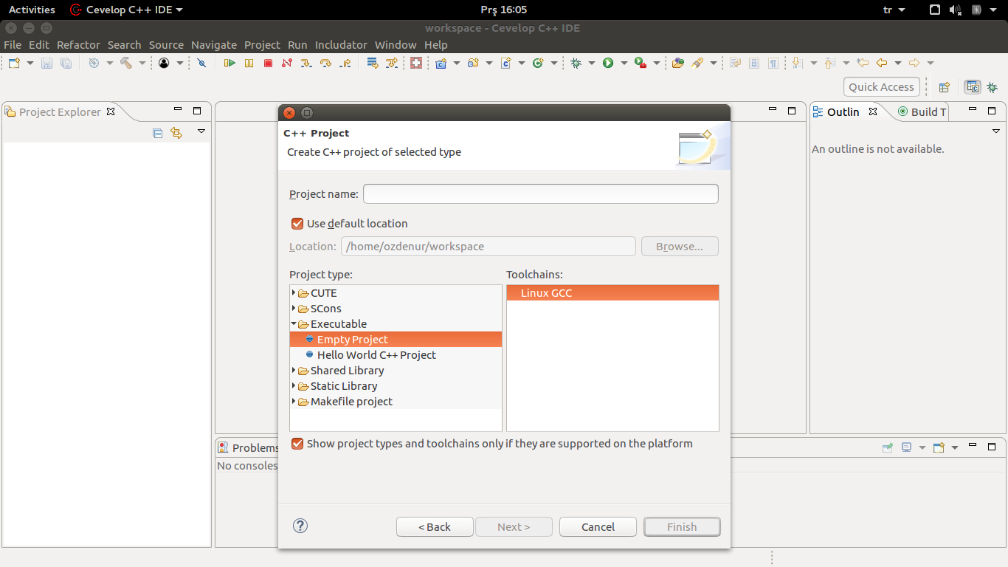Image resolution: width=1008 pixels, height=567 pixels.
Task: Collapse all in Project Explorer
Action: click(x=157, y=133)
